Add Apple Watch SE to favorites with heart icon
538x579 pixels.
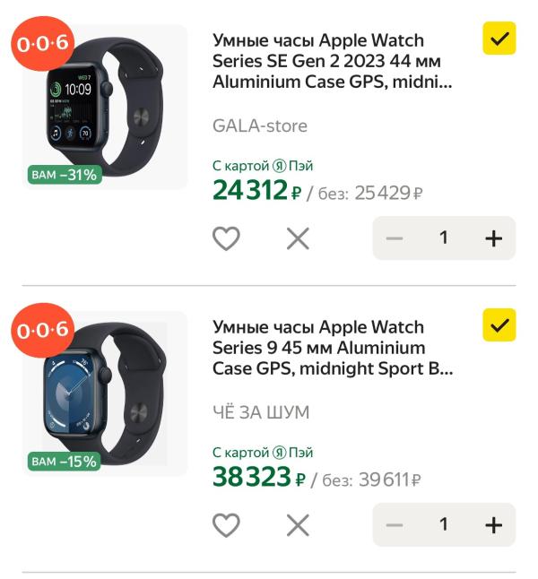pyautogui.click(x=226, y=238)
